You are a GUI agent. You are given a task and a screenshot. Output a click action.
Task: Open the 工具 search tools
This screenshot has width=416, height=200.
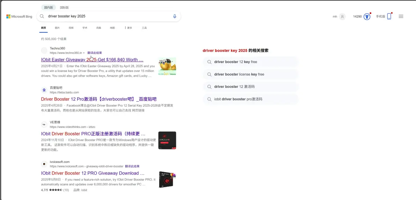pos(144,28)
